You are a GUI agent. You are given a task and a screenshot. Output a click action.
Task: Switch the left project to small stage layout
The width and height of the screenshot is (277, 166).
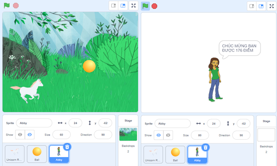point(114,6)
